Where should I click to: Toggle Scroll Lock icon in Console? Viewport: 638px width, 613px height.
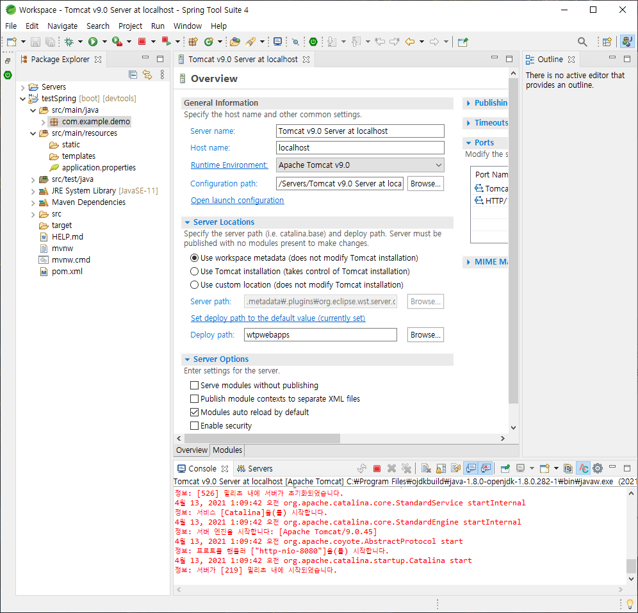click(x=441, y=469)
